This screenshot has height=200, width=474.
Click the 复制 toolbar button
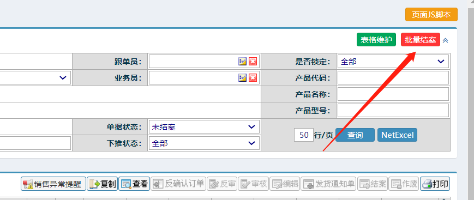point(102,184)
